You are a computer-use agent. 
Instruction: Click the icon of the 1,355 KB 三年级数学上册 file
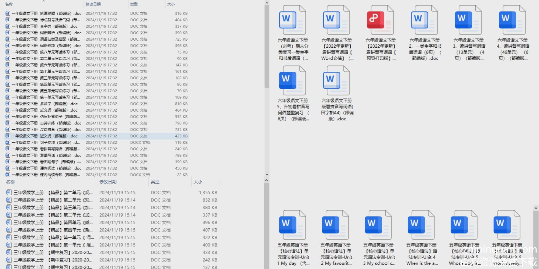coord(9,193)
